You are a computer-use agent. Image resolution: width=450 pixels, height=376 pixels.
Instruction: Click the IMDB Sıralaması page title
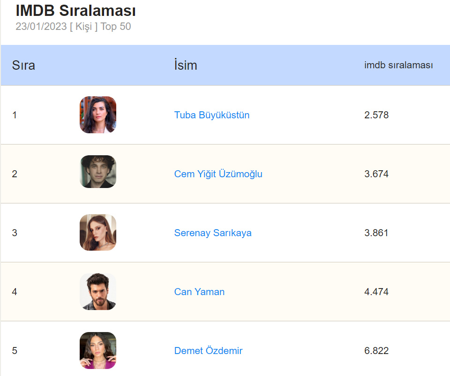pos(76,10)
